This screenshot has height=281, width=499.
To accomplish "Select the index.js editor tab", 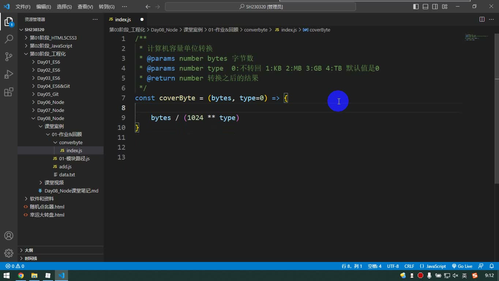I will pyautogui.click(x=123, y=19).
